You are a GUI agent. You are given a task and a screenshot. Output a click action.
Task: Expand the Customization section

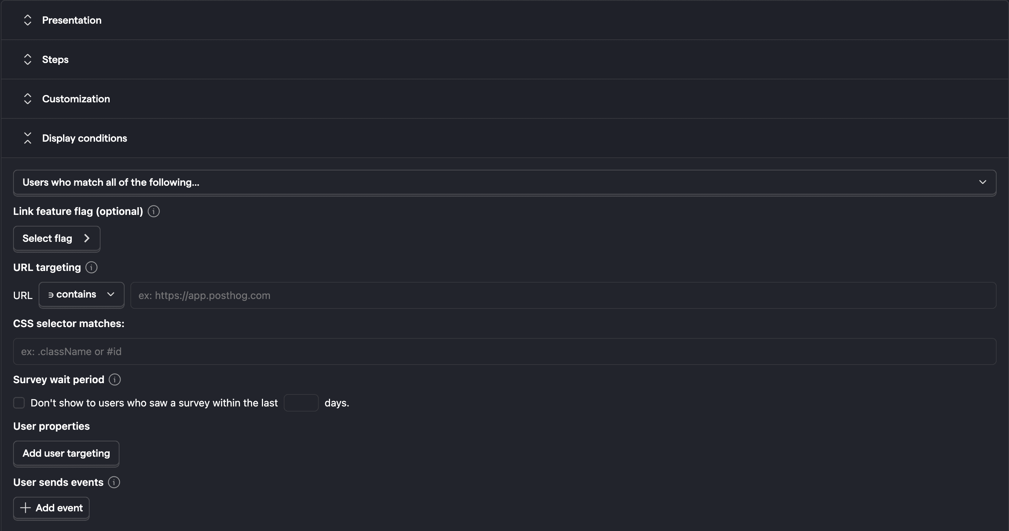504,99
